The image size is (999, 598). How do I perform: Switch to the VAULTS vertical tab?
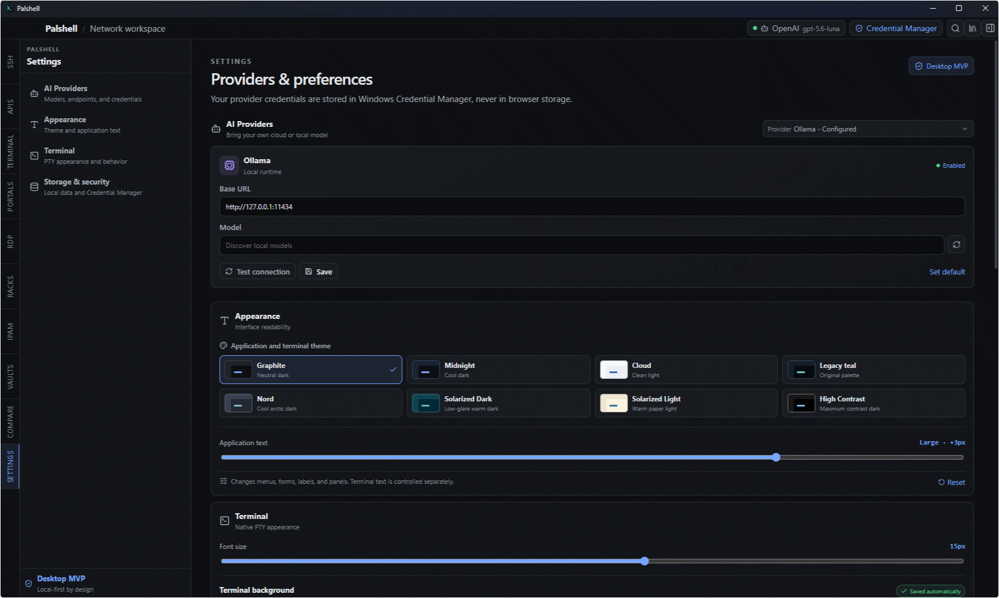pos(10,377)
